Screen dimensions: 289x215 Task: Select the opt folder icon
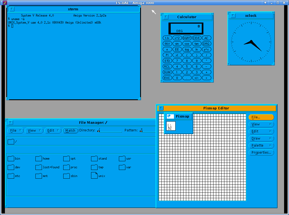pos(67,159)
